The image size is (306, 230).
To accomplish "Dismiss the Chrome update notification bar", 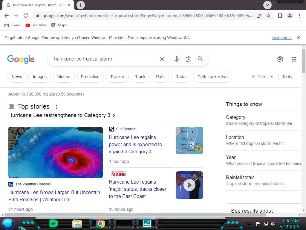I will pos(299,37).
